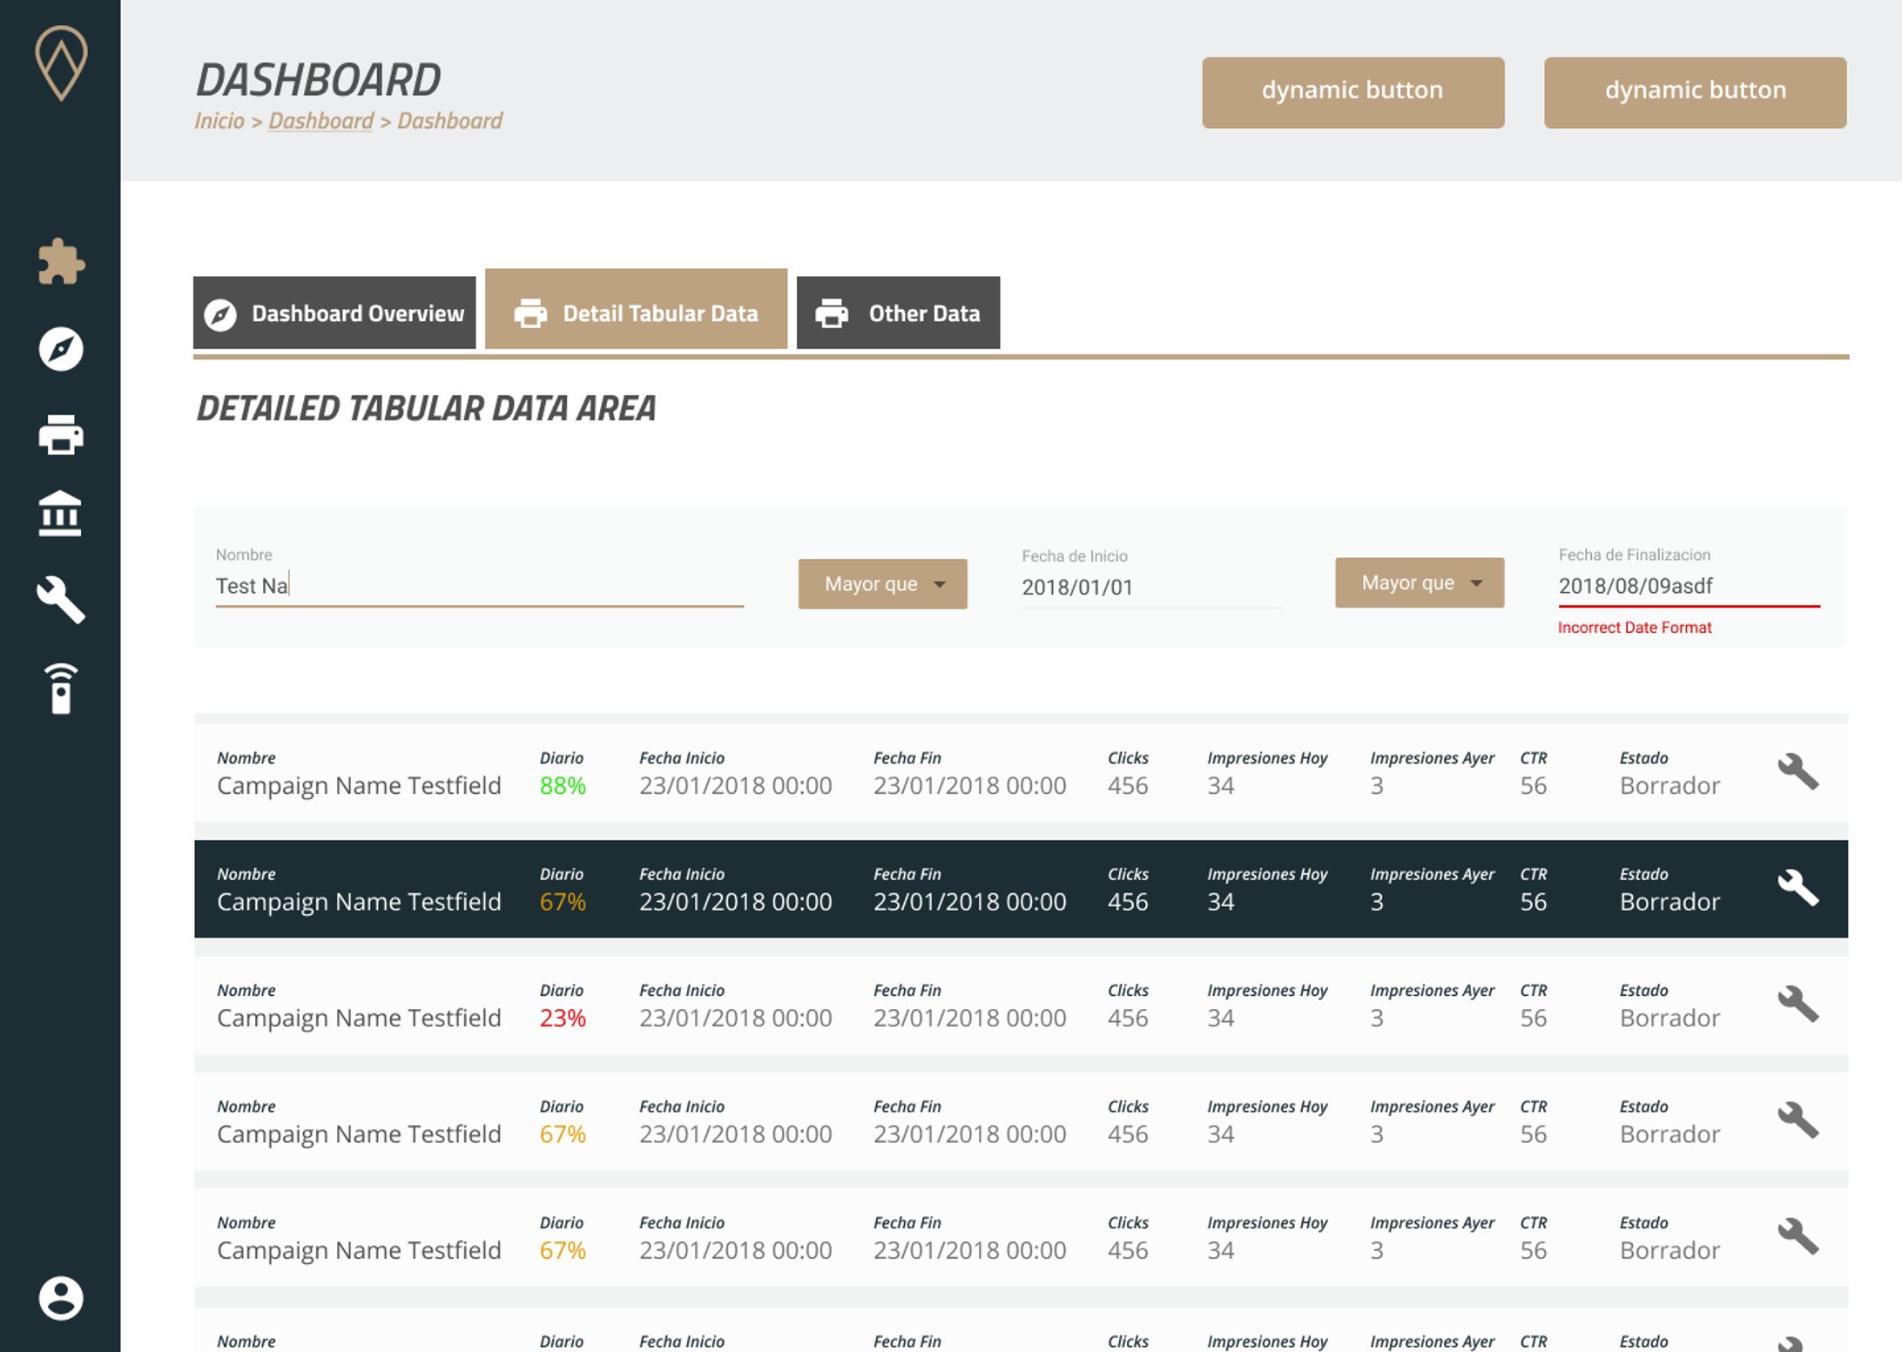Click wrench icon on the 88% campaign row
The height and width of the screenshot is (1352, 1902).
[1797, 772]
